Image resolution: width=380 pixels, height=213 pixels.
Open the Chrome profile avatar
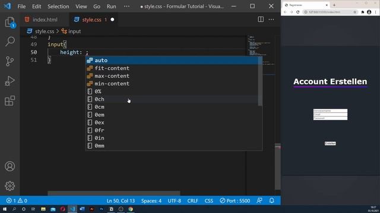coord(369,12)
